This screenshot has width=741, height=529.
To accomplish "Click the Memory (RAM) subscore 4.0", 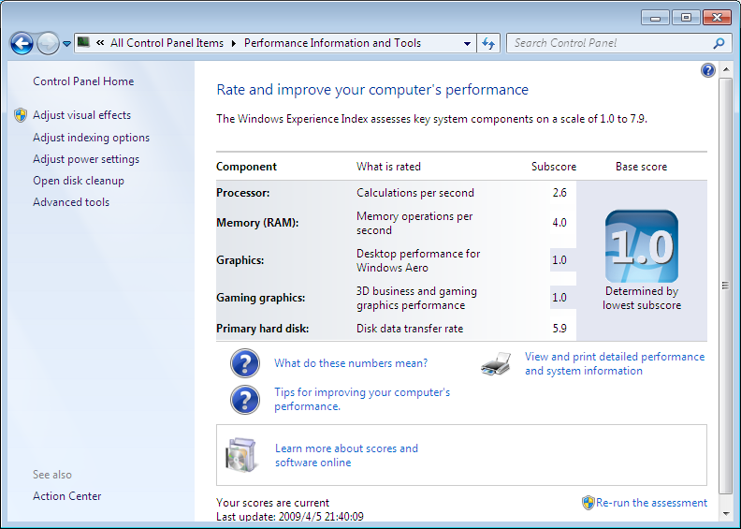I will [559, 222].
